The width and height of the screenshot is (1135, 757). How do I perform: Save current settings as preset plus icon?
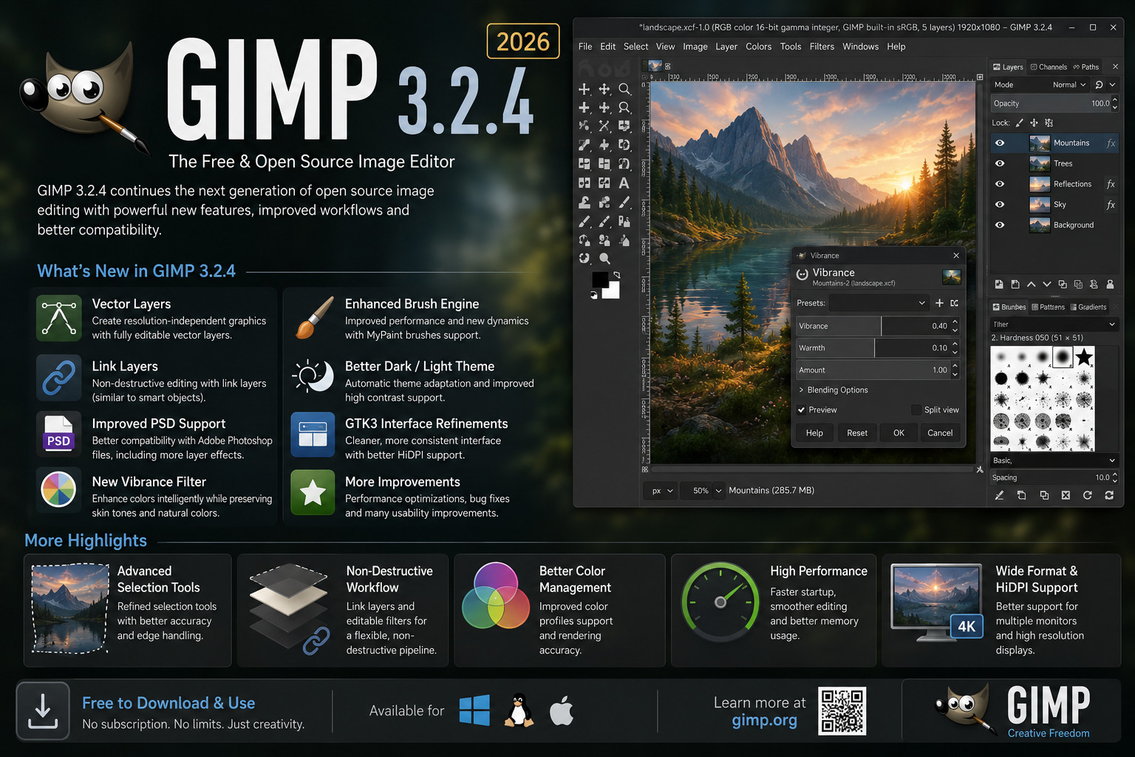[939, 303]
